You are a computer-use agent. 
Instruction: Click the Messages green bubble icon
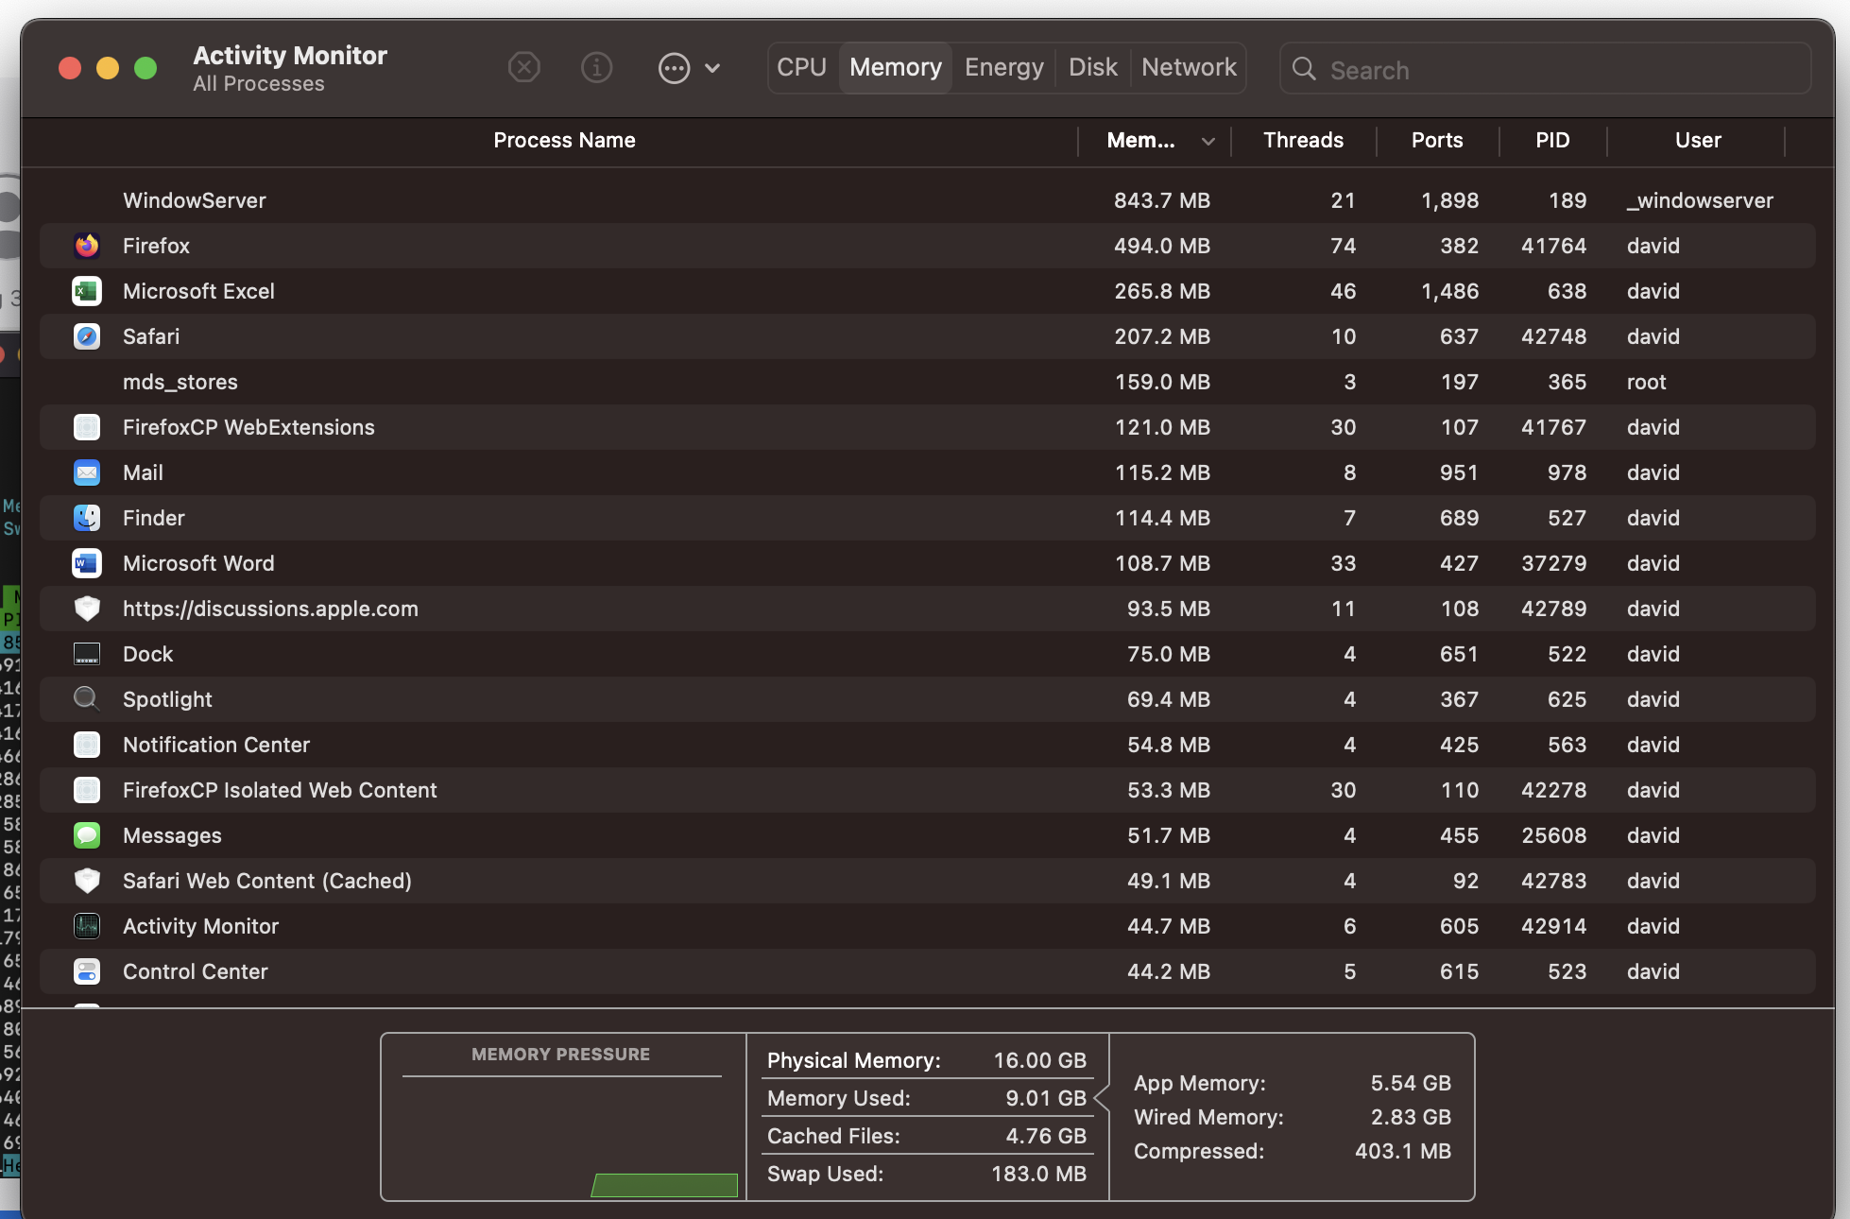[87, 835]
